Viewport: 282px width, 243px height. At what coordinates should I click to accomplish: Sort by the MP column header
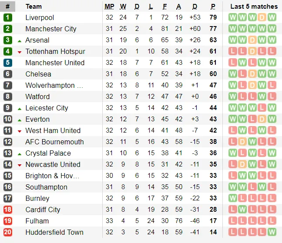(109, 7)
